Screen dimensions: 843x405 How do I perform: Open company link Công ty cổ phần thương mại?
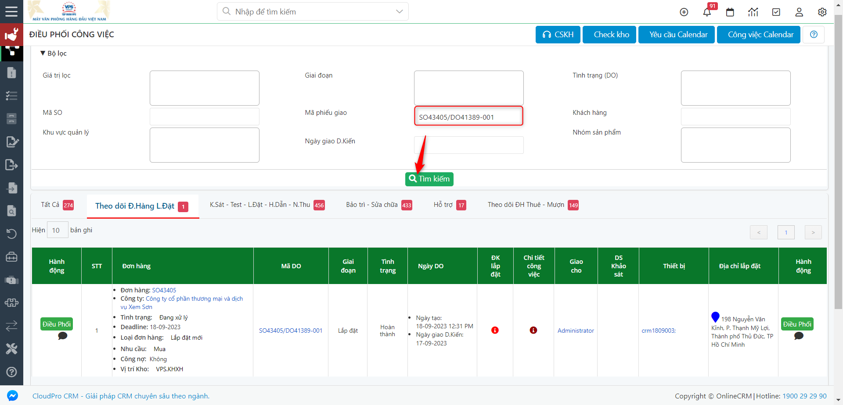click(x=194, y=298)
